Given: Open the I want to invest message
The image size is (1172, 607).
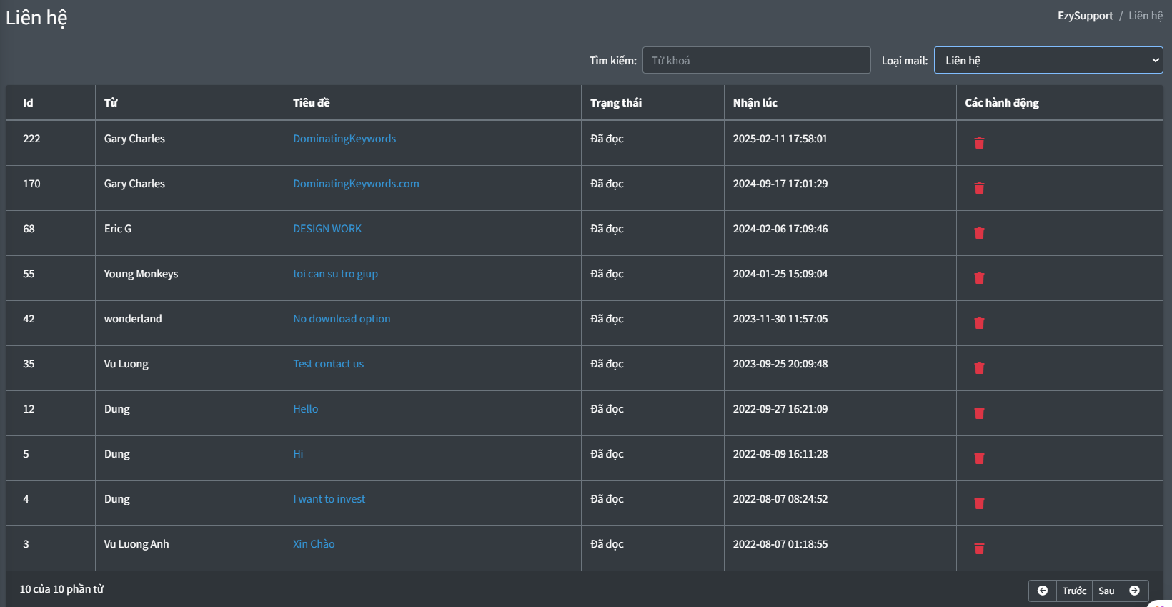Looking at the screenshot, I should coord(329,499).
